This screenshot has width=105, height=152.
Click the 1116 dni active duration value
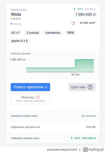pyautogui.click(x=91, y=127)
